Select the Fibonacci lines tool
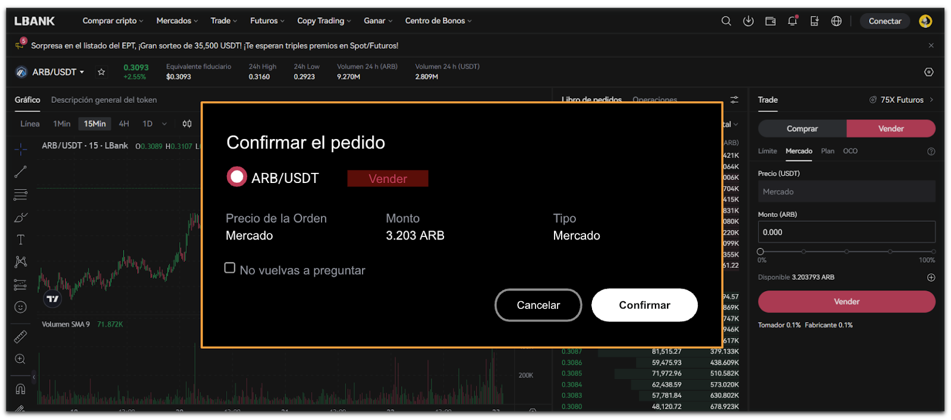 [21, 194]
